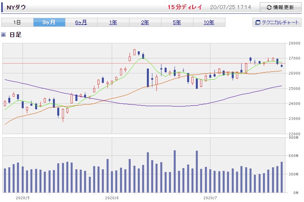Click the 27000 price axis label
304x202 pixels.
[295, 58]
